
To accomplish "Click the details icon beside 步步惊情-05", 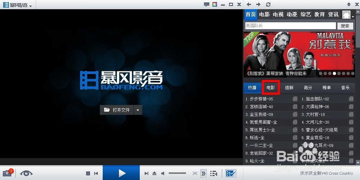I will 295,99.
